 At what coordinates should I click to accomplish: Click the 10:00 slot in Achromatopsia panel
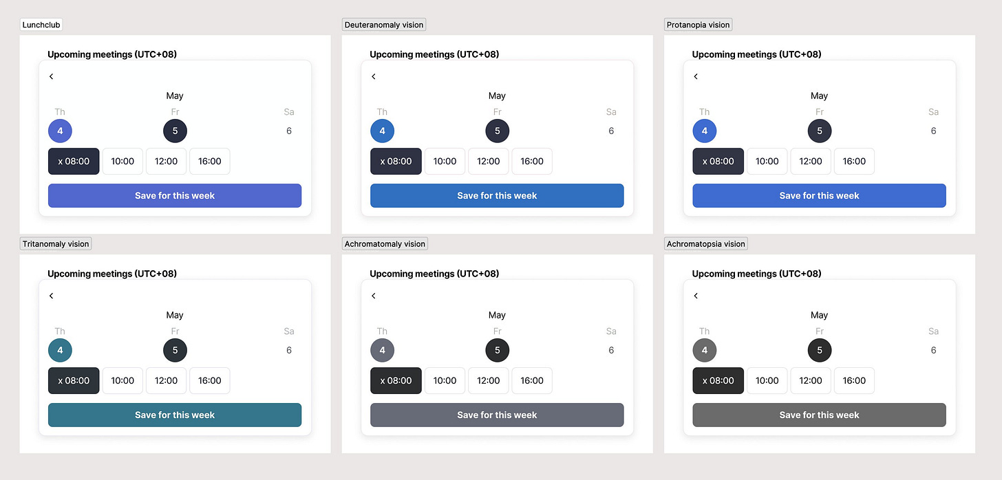click(767, 380)
